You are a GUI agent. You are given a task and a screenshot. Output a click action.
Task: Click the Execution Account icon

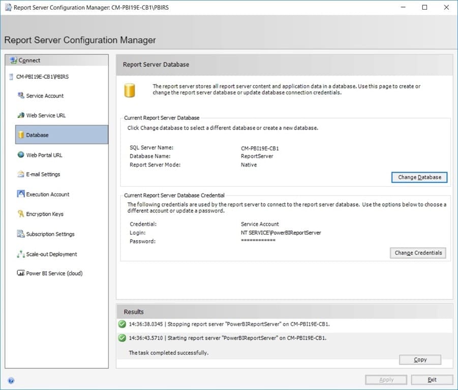[x=21, y=194]
